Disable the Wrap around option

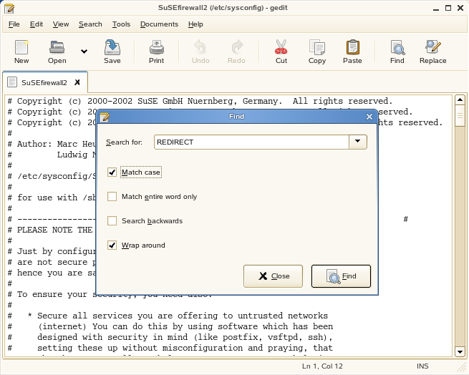click(112, 245)
